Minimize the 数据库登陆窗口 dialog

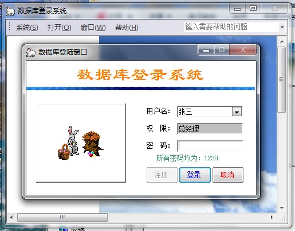click(206, 50)
